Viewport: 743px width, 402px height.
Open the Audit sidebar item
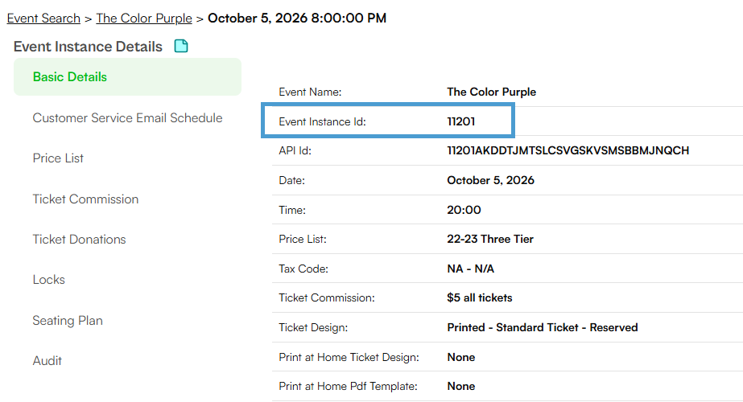pyautogui.click(x=47, y=361)
